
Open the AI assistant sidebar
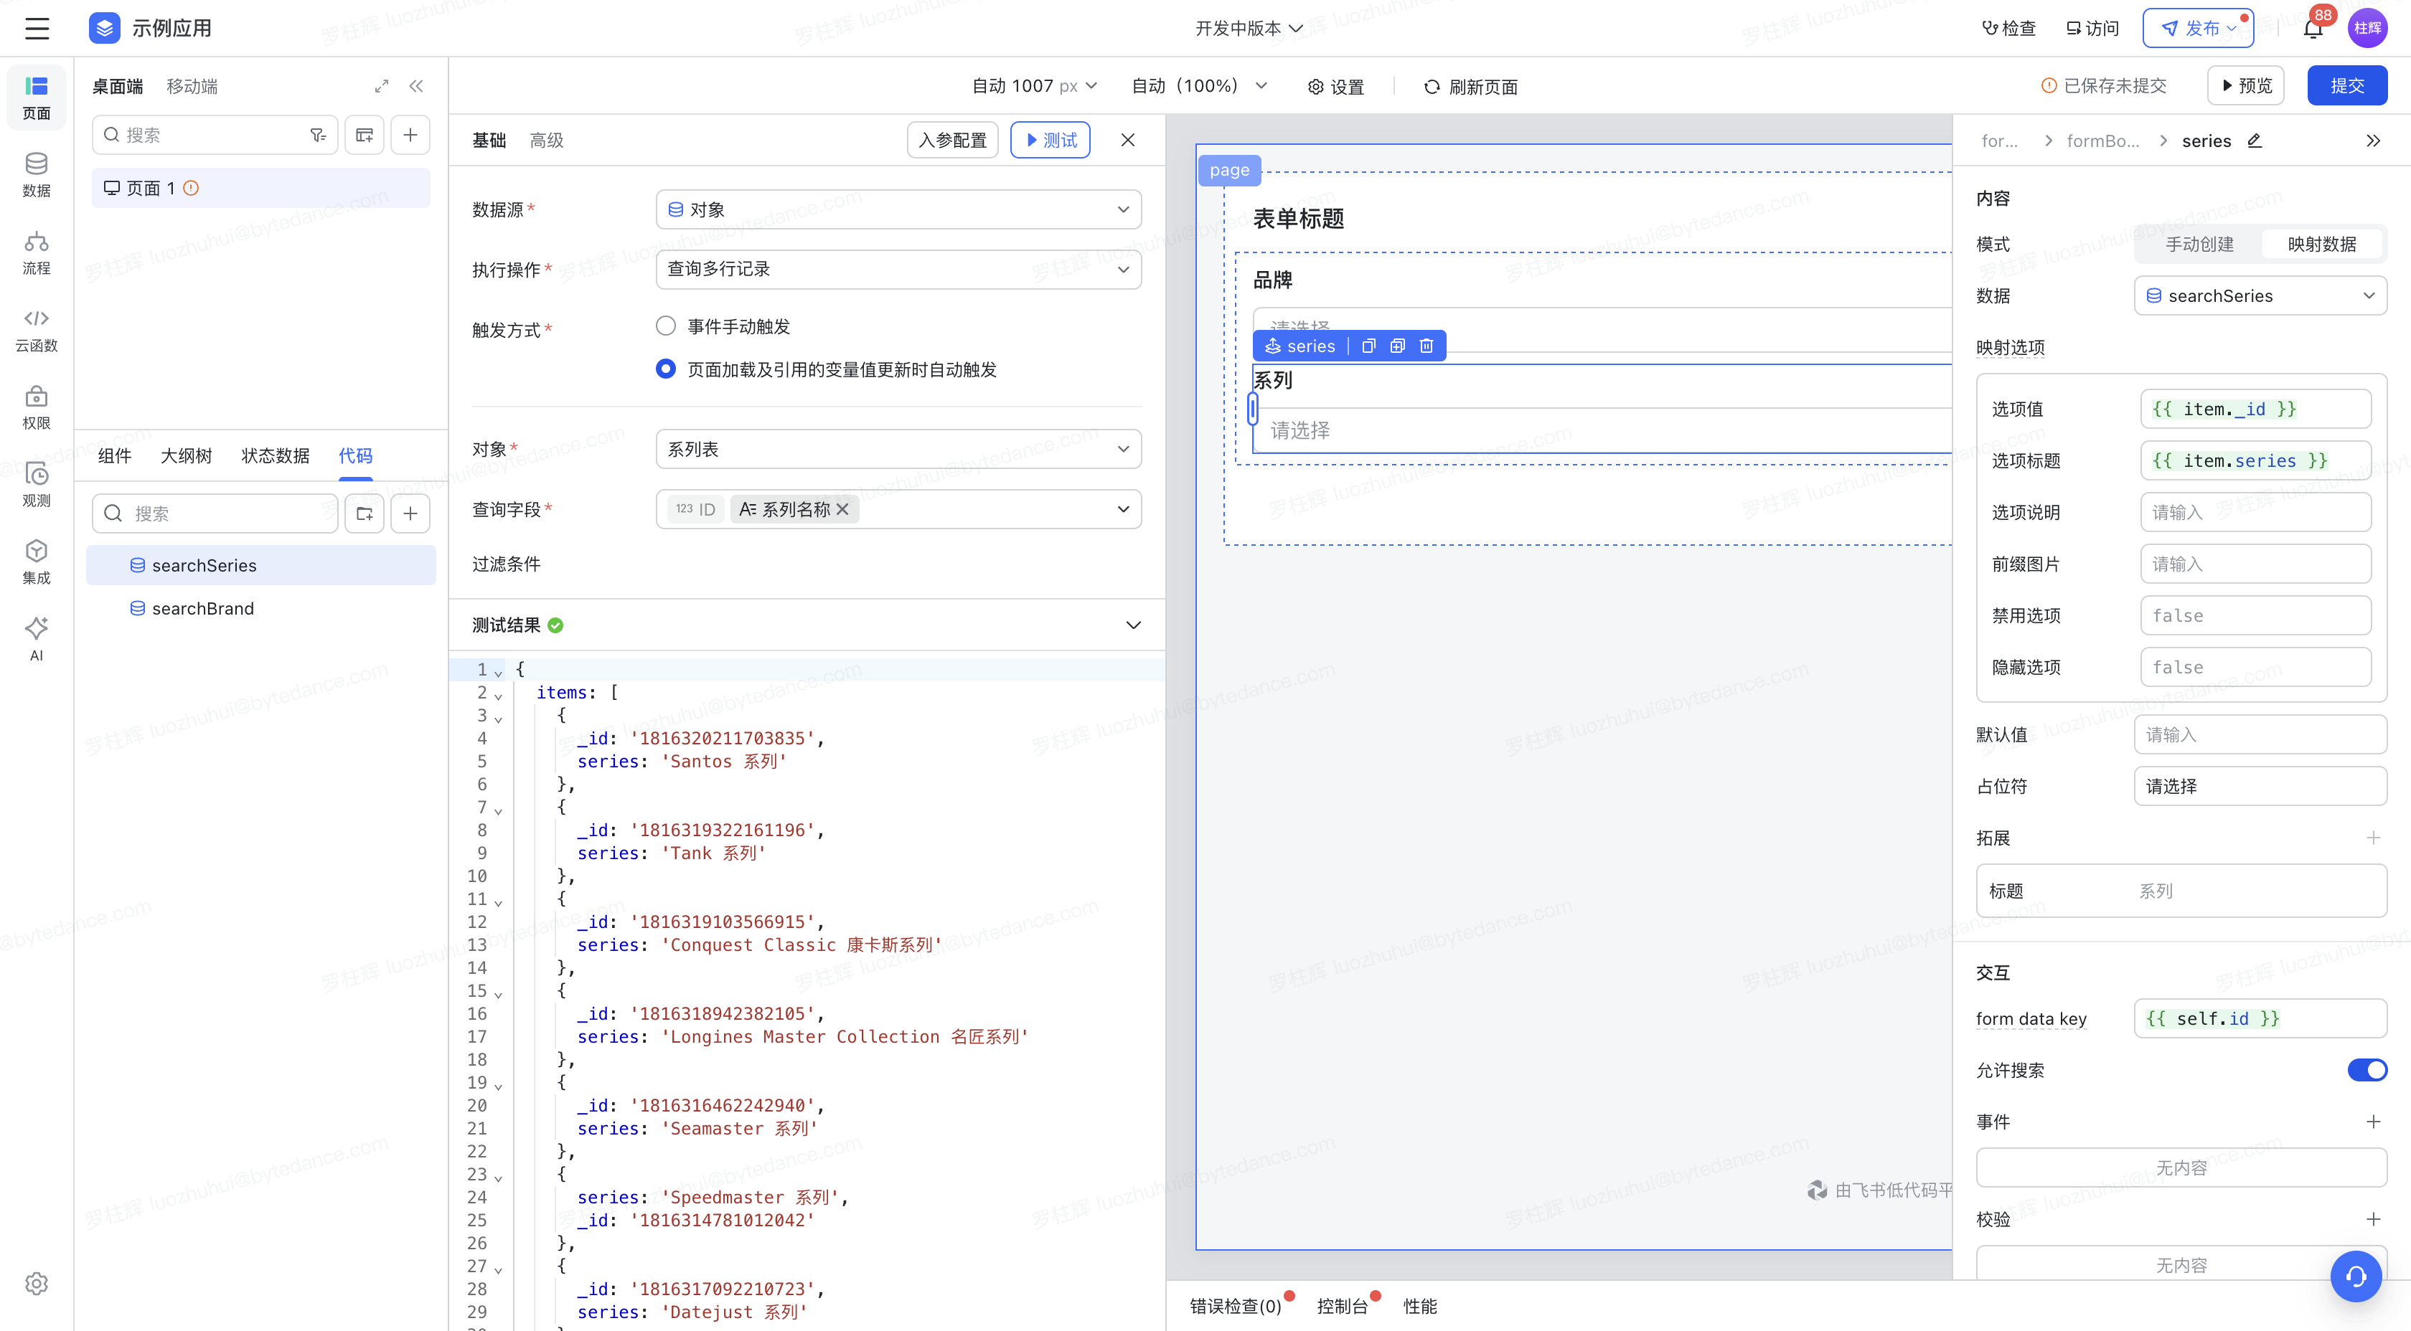click(37, 639)
